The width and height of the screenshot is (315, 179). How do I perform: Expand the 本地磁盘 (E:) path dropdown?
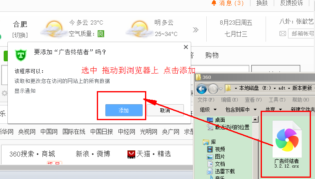coord(275,88)
